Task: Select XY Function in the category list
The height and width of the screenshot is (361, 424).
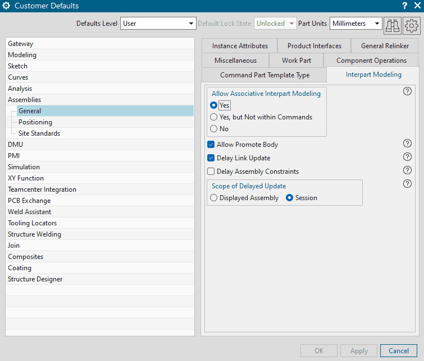Action: tap(100, 178)
